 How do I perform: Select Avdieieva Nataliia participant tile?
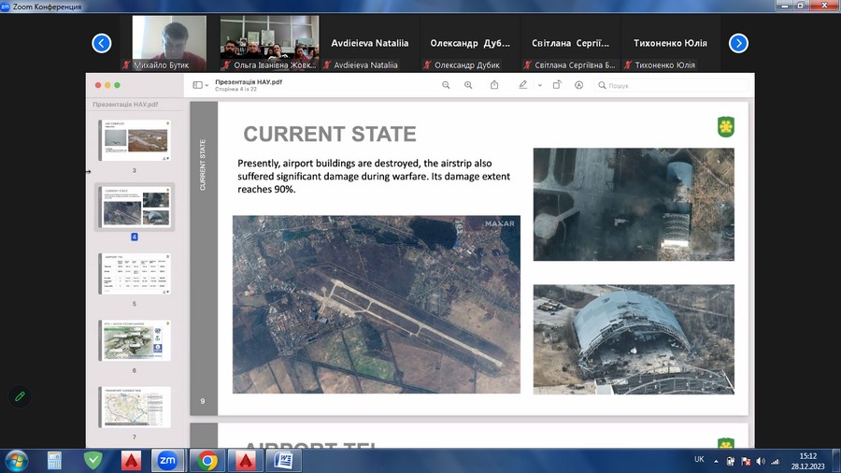[369, 43]
